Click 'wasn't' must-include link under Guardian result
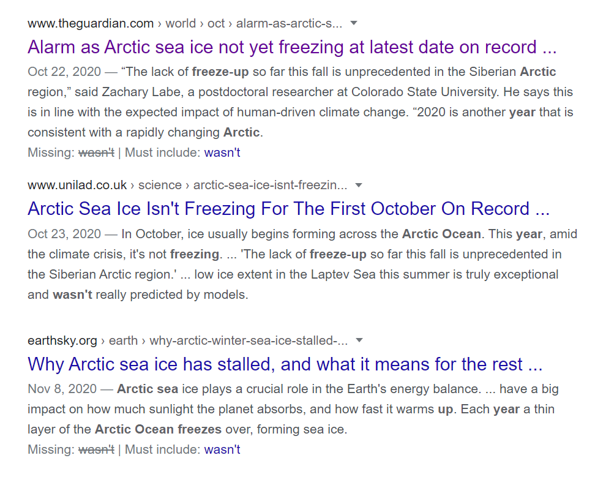The width and height of the screenshot is (606, 477). [222, 152]
